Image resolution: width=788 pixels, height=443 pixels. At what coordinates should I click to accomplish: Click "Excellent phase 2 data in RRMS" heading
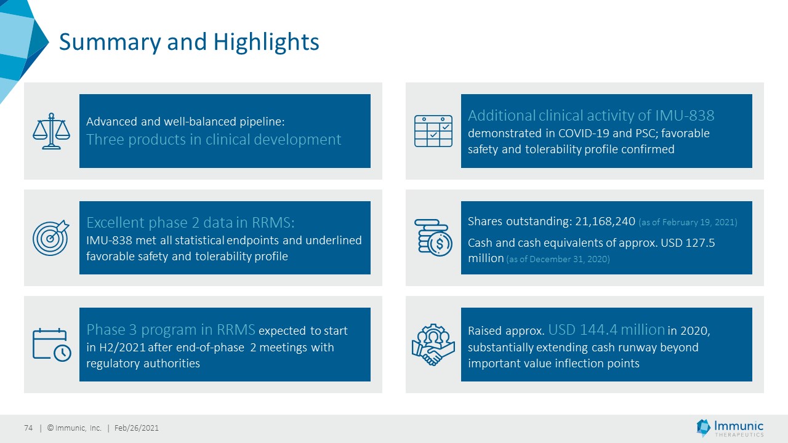[x=195, y=222]
